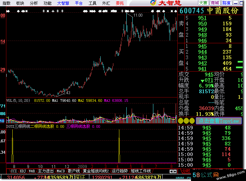Click the month 12 marker on time axis
246x181 pixels.
click(67, 166)
